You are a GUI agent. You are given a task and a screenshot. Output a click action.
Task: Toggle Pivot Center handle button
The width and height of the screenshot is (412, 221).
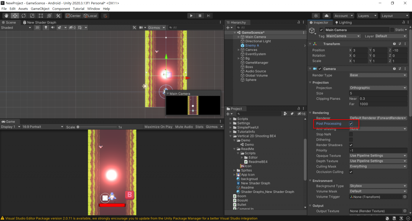[73, 16]
